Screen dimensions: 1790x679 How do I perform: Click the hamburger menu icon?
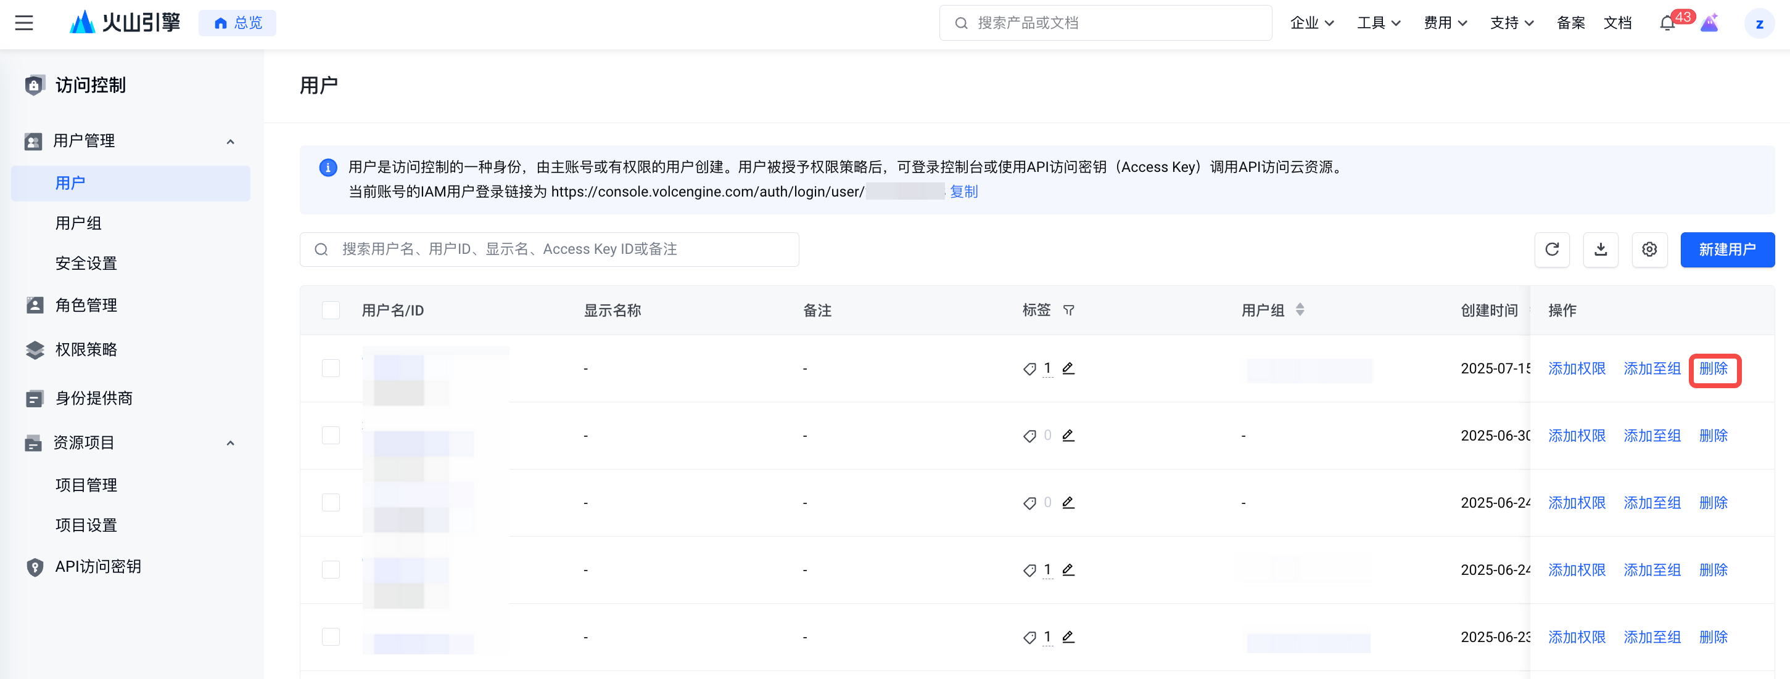tap(24, 23)
